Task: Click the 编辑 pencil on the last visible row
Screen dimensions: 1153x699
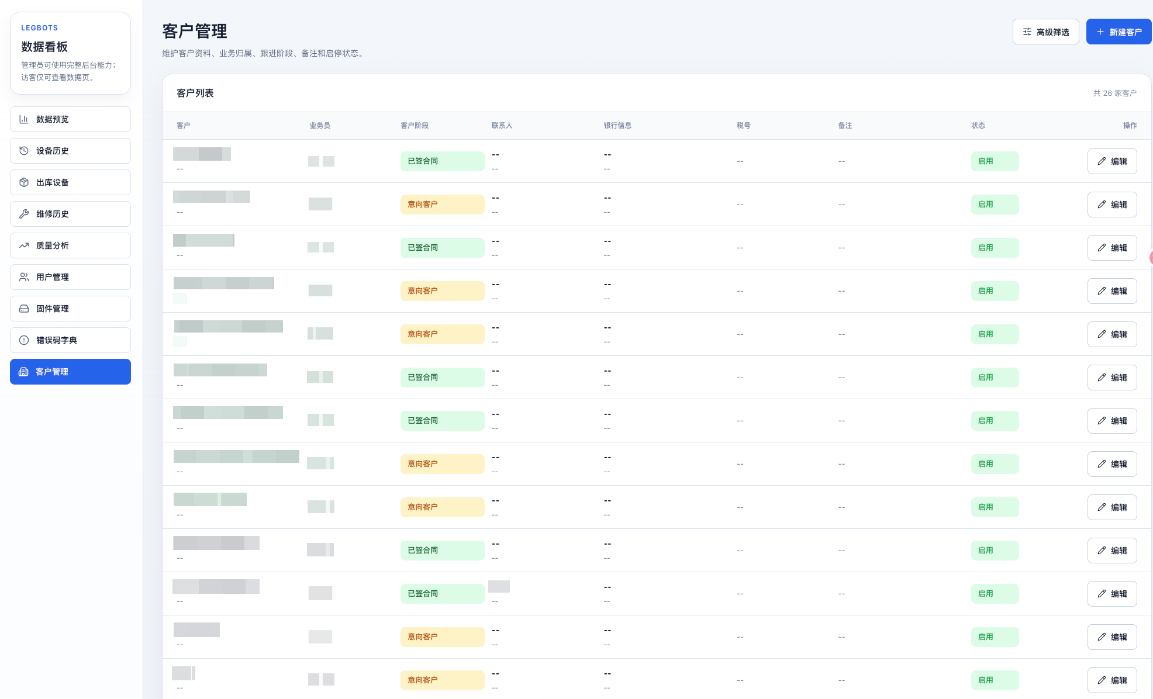Action: point(1102,680)
